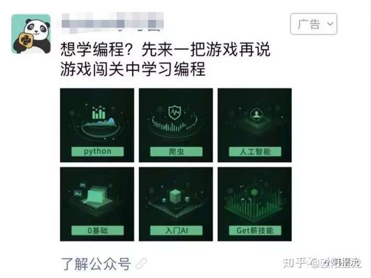Click the chevron arrow beside 广告
The height and width of the screenshot is (278, 371).
330,24
